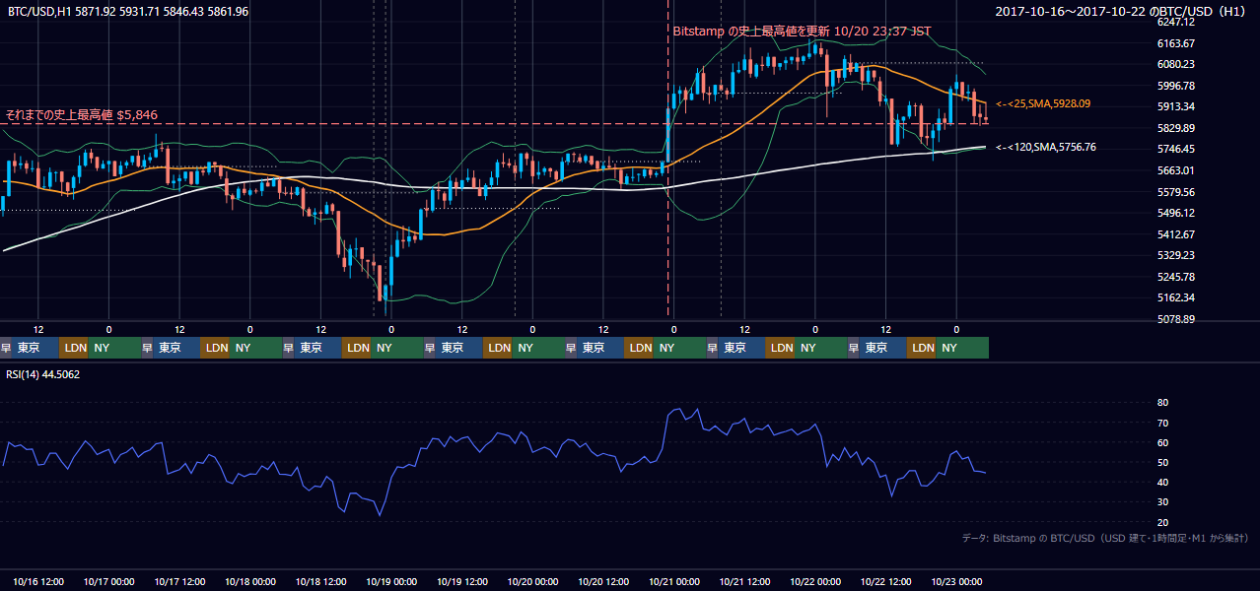Click the RSI 70 level label
1260x591 pixels.
(x=1162, y=423)
